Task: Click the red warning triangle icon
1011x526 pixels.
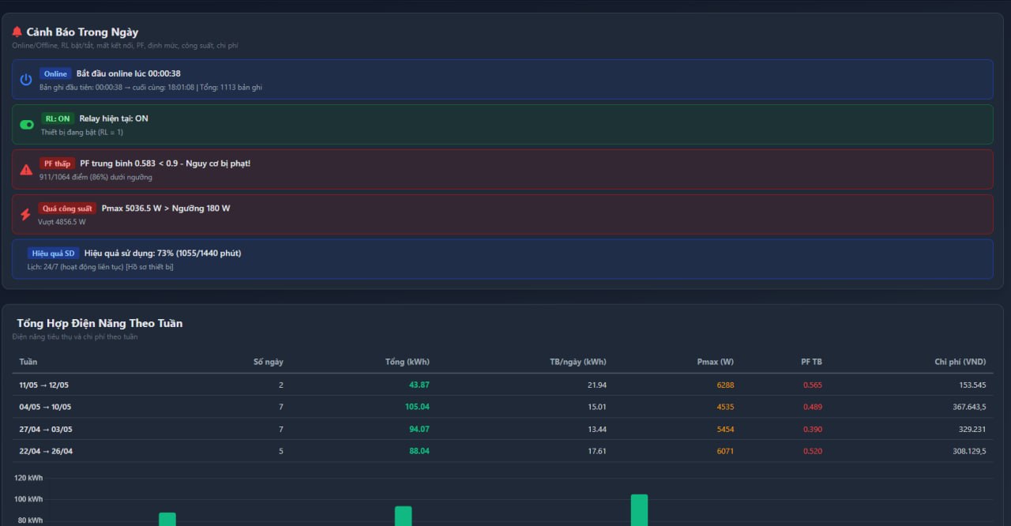Action: pyautogui.click(x=26, y=169)
